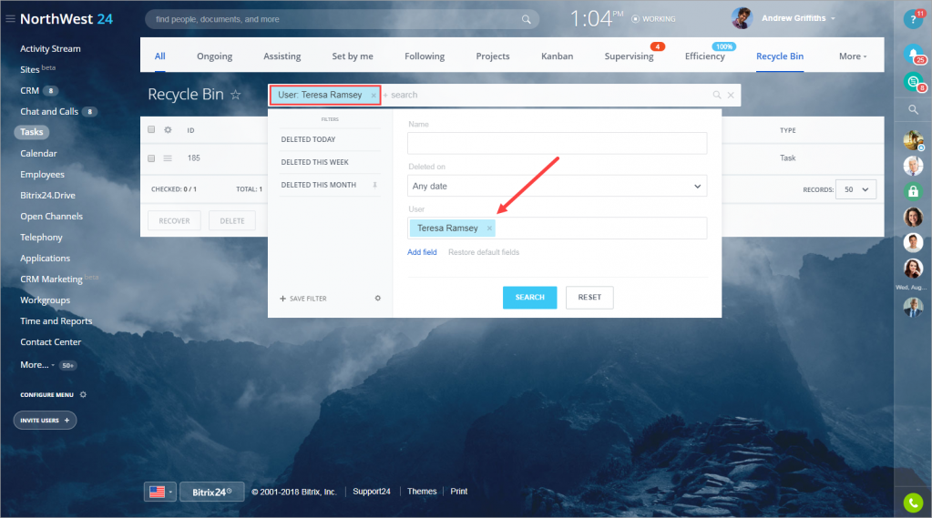This screenshot has width=932, height=518.
Task: Select the Recycle Bin tab
Action: 780,56
